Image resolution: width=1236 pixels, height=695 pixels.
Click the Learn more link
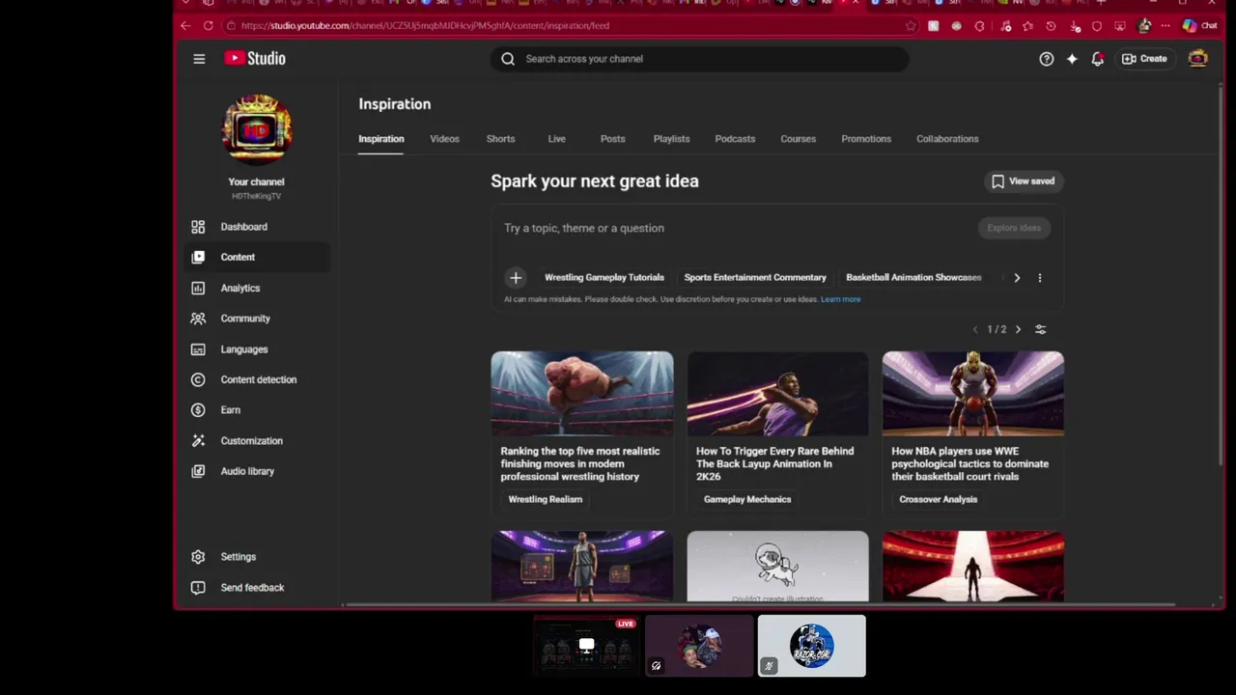tap(840, 299)
